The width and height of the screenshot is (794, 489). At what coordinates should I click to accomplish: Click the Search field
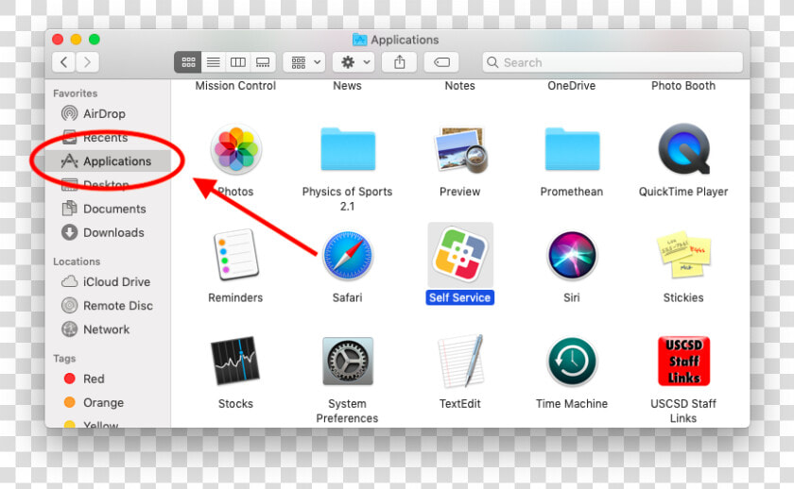[613, 62]
